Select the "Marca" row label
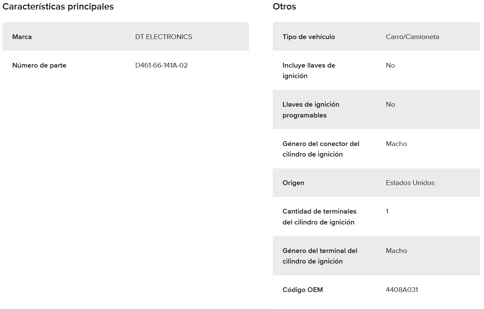Viewport: 484px width, 309px height. pos(22,37)
